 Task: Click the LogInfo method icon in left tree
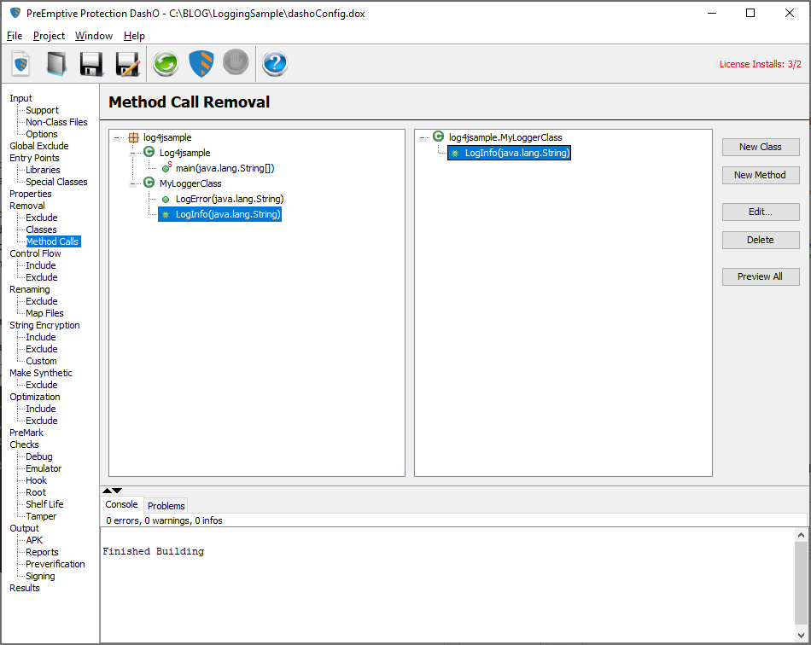(166, 214)
